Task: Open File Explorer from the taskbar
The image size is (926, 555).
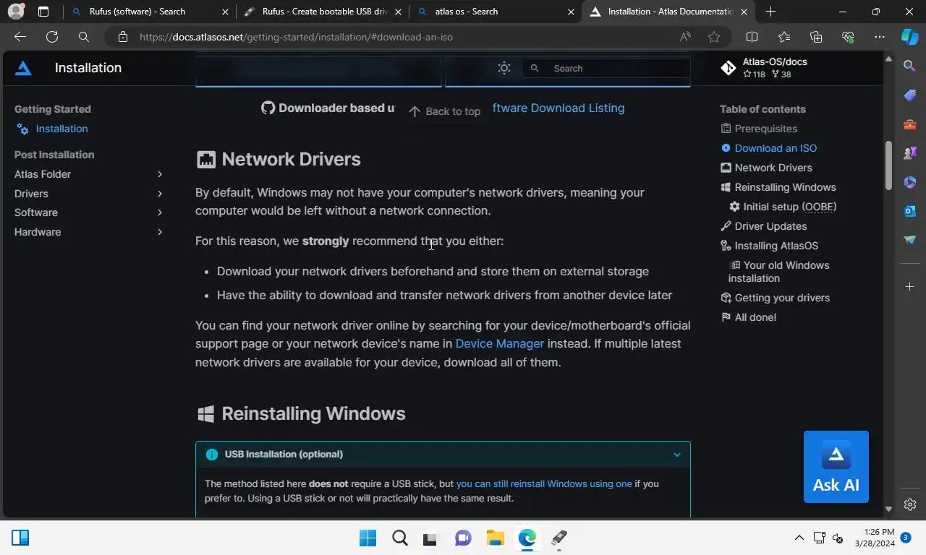Action: click(495, 538)
